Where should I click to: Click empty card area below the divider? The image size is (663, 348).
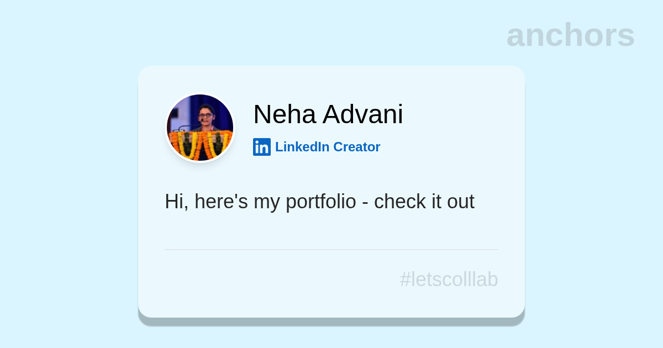pyautogui.click(x=249, y=284)
